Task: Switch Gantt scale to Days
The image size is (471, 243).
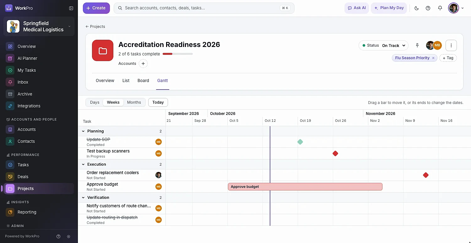Action: 95,102
